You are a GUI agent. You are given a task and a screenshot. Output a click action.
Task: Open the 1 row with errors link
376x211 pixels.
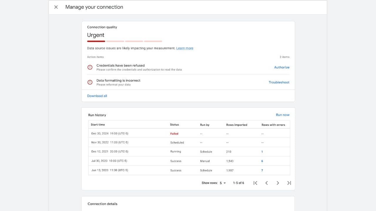(262, 152)
